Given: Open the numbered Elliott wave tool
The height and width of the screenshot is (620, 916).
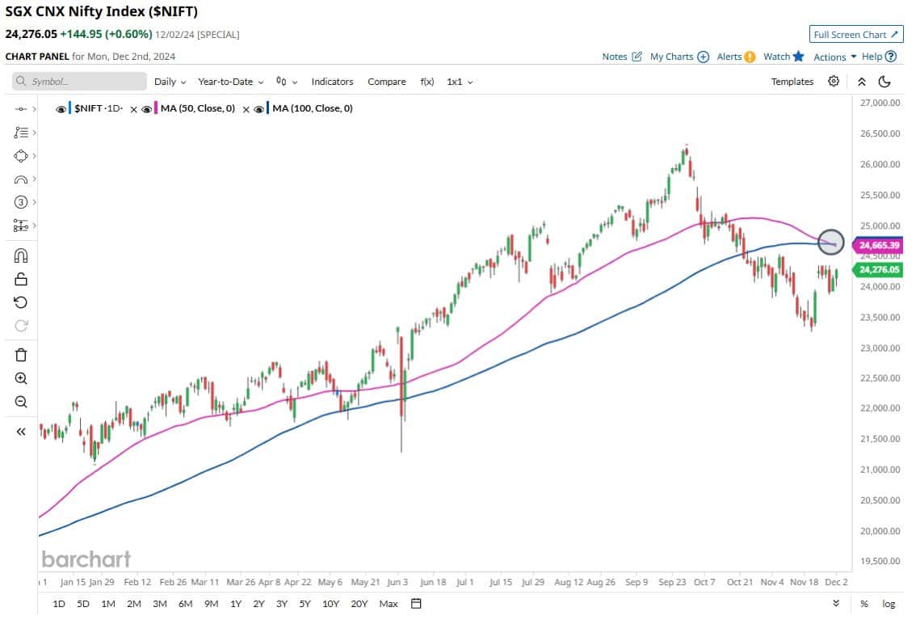Looking at the screenshot, I should tap(20, 202).
